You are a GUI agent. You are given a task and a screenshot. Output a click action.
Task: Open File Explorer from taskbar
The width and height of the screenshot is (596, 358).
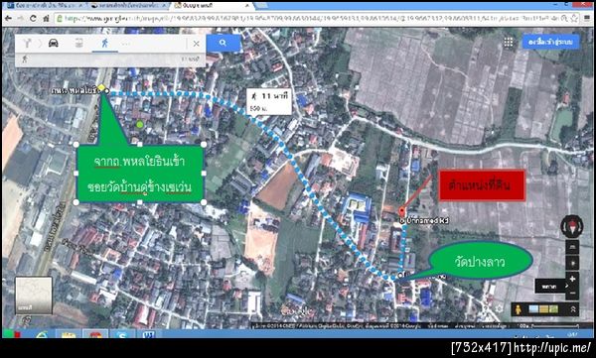point(69,334)
